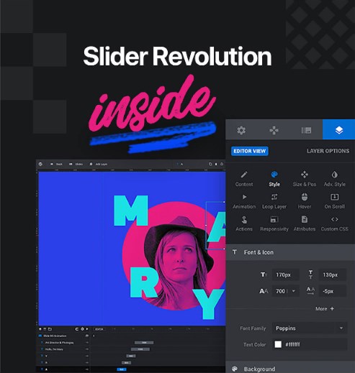Open the Adv. Style droplet icon
Image resolution: width=355 pixels, height=373 pixels.
(335, 179)
